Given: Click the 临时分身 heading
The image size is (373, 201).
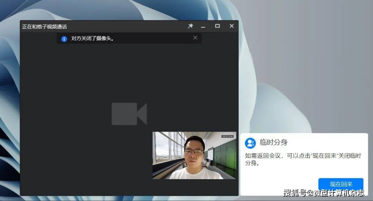Looking at the screenshot, I should [274, 142].
